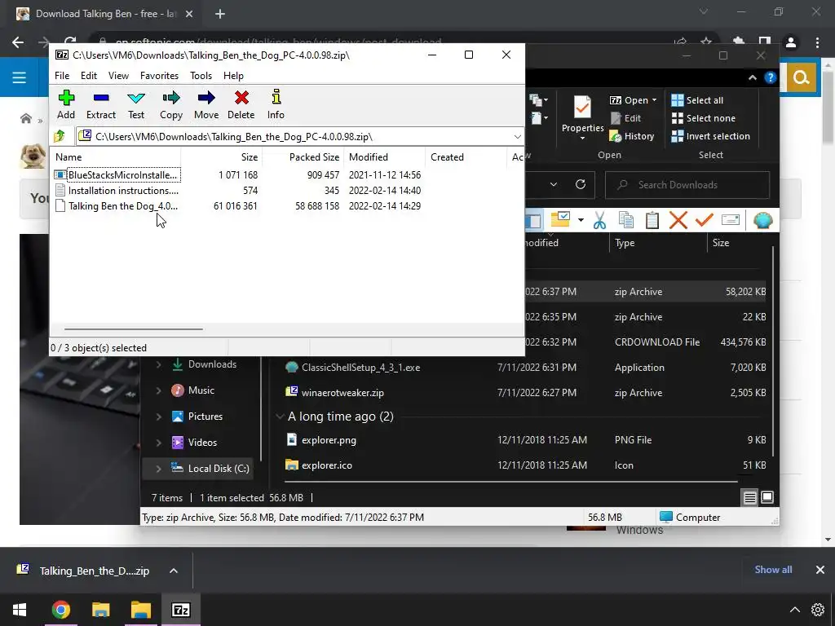Click the clipboard Paste icon in Classic Shell toolbar

point(652,220)
